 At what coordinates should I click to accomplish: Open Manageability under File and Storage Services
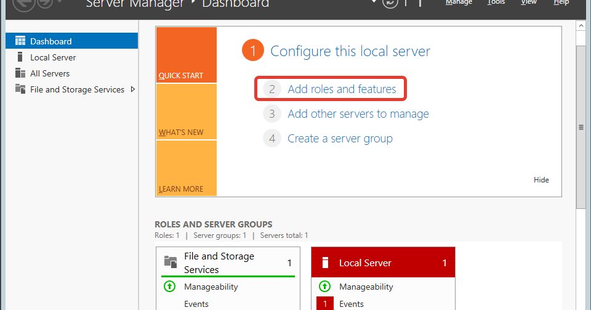click(x=211, y=287)
